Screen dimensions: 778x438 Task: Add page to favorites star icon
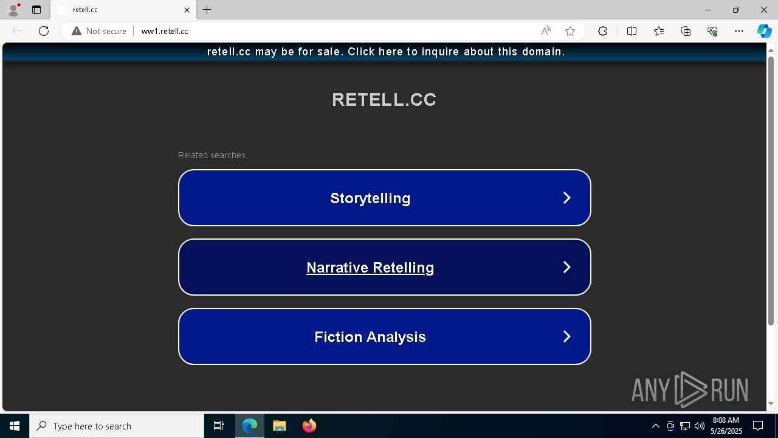coord(570,31)
